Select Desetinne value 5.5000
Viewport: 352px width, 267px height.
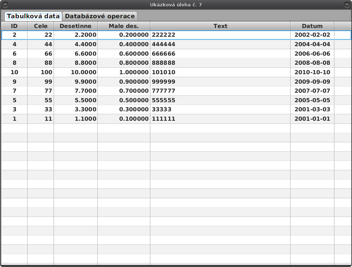pyautogui.click(x=76, y=100)
